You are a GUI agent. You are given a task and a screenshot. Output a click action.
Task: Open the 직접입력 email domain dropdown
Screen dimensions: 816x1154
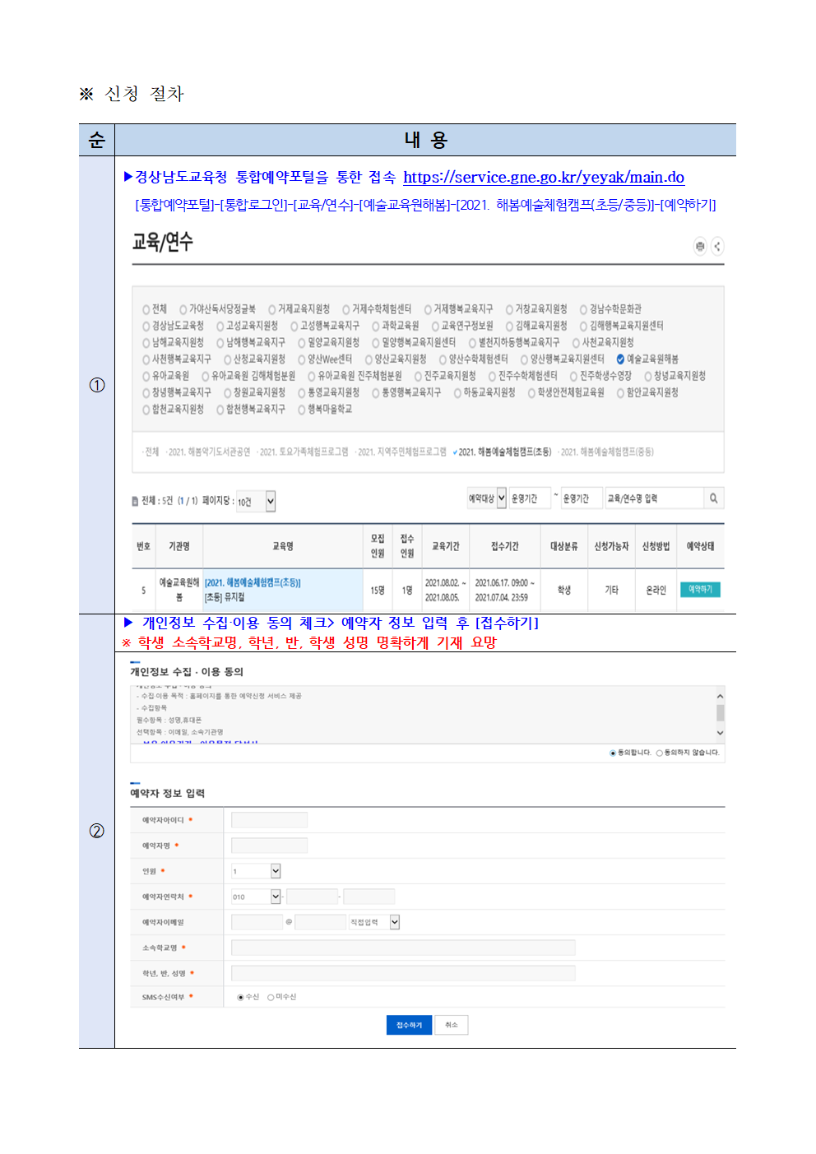(x=374, y=922)
